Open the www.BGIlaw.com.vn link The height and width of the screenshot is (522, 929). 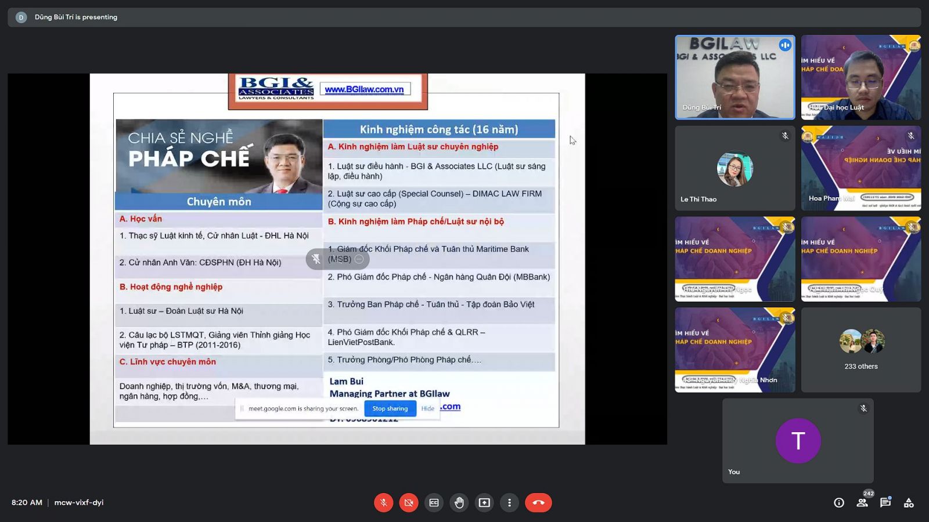[364, 89]
